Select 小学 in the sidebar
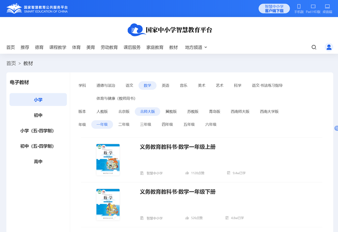338x232 pixels. pos(38,99)
